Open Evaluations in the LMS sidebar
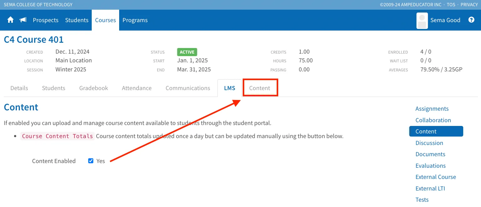This screenshot has width=481, height=207. tap(430, 166)
